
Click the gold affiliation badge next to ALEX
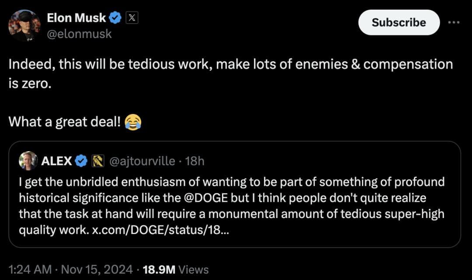pyautogui.click(x=97, y=161)
